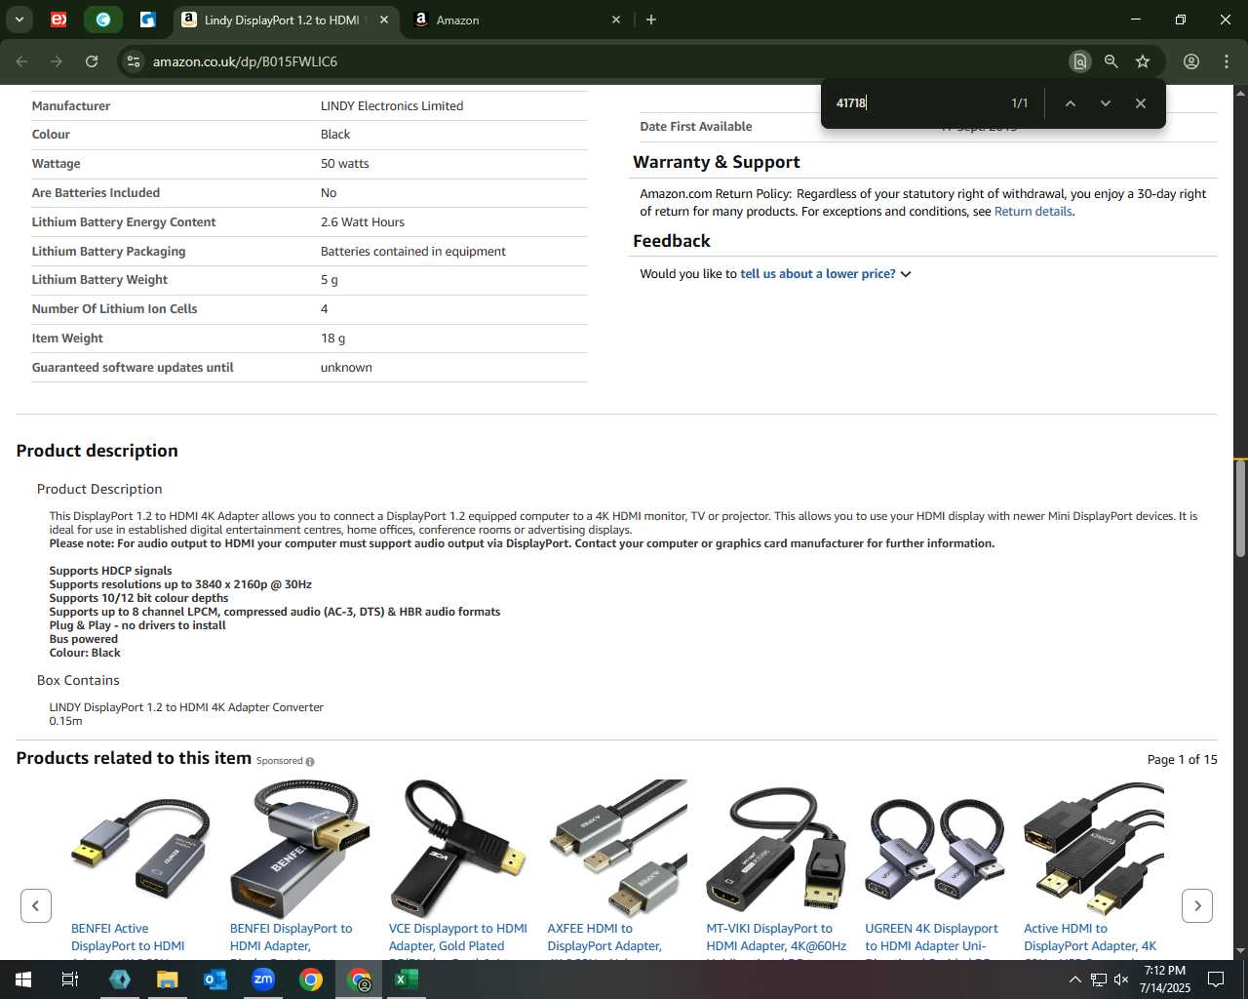Open Active HDMI to DisplayPort Adapter image
The image size is (1248, 999).
(x=1093, y=848)
